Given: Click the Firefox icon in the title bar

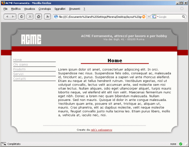Looking at the screenshot, I should tap(3, 3).
